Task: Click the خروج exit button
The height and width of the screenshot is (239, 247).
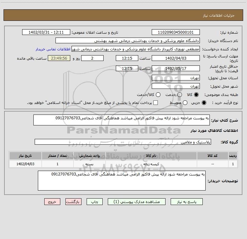Action: coord(52,202)
